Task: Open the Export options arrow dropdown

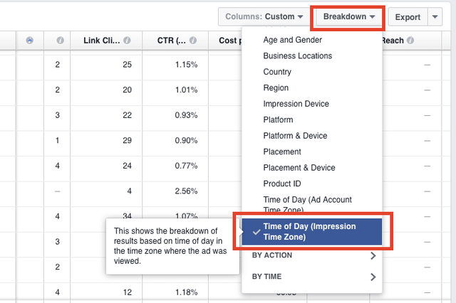Action: (435, 17)
